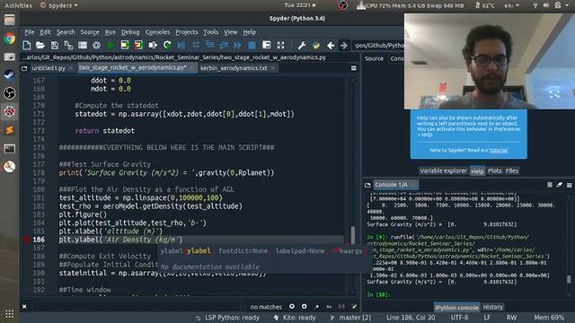The image size is (575, 323).
Task: Run current cell toolbar icon
Action: (x=125, y=46)
